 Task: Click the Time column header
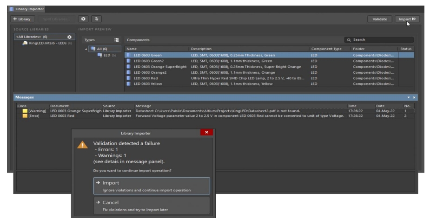pos(361,106)
